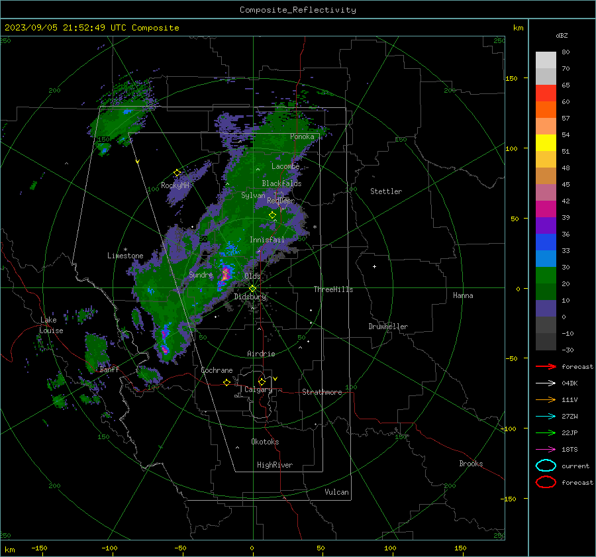Click the Brooks town label
The height and width of the screenshot is (557, 596).
471,464
